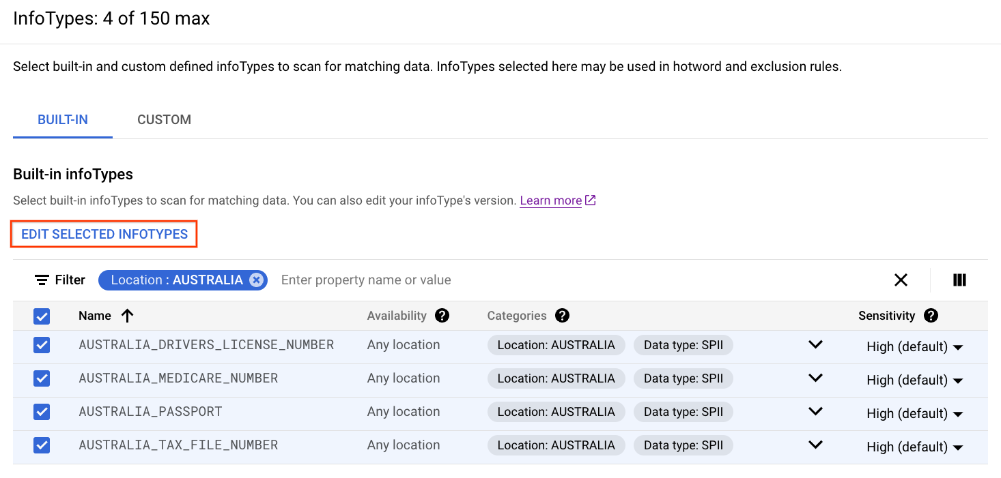Open the column display options icon
The height and width of the screenshot is (478, 1001).
(x=959, y=280)
